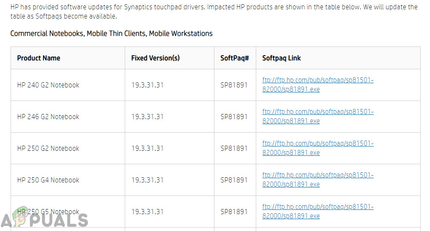
Task: Click the Appuals logo watermark
Action: (44, 219)
